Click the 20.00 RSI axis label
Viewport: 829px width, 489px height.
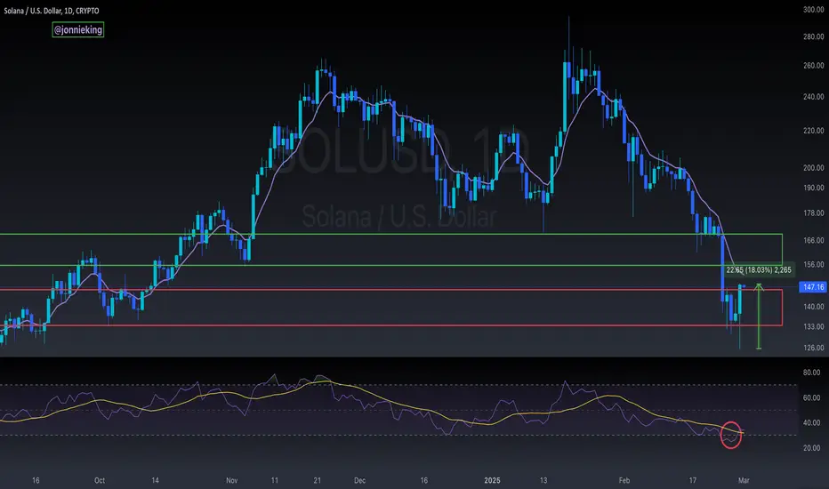point(811,448)
